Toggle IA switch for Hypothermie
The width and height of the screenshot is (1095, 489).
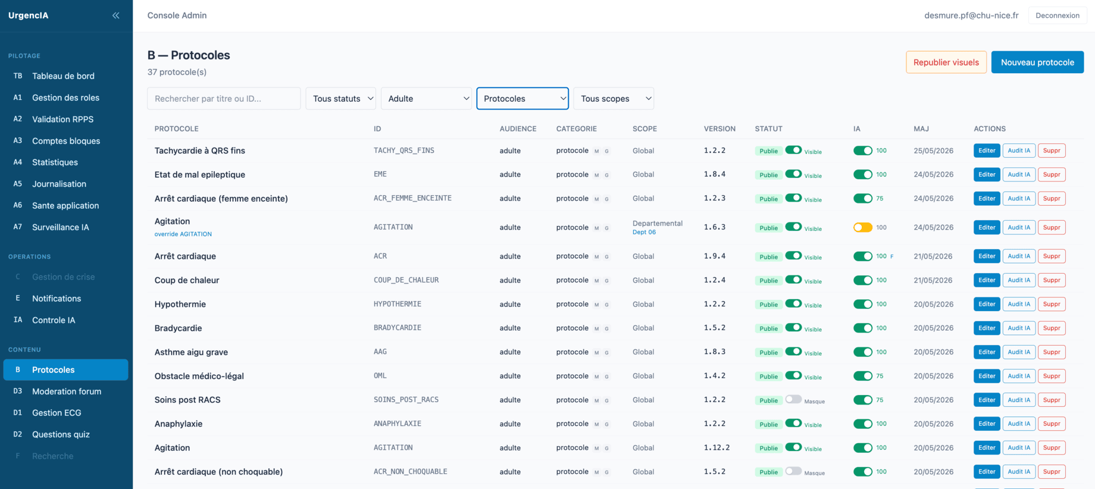[863, 305]
